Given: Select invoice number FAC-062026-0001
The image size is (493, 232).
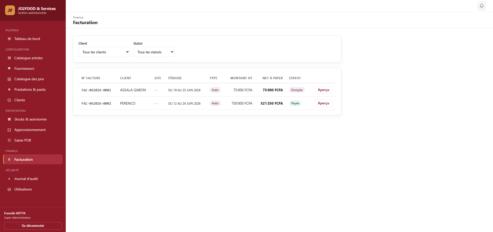Looking at the screenshot, I should [96, 90].
